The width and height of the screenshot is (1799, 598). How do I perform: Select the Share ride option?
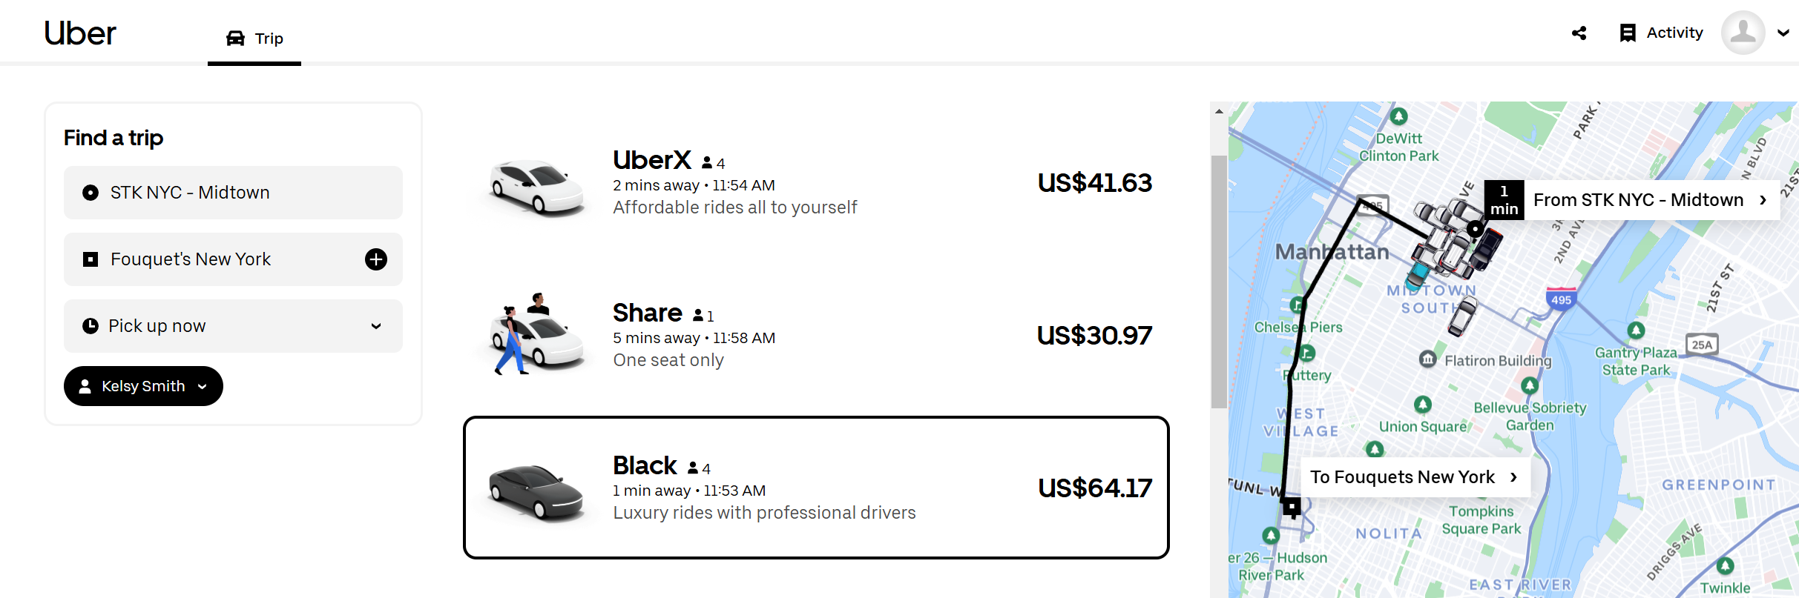tap(816, 336)
